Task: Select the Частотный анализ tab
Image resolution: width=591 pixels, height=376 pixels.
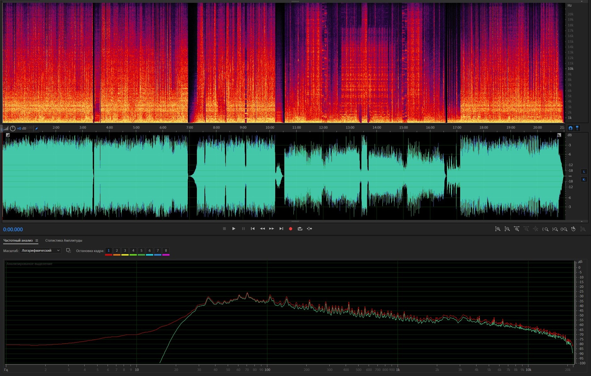Action: pos(18,241)
